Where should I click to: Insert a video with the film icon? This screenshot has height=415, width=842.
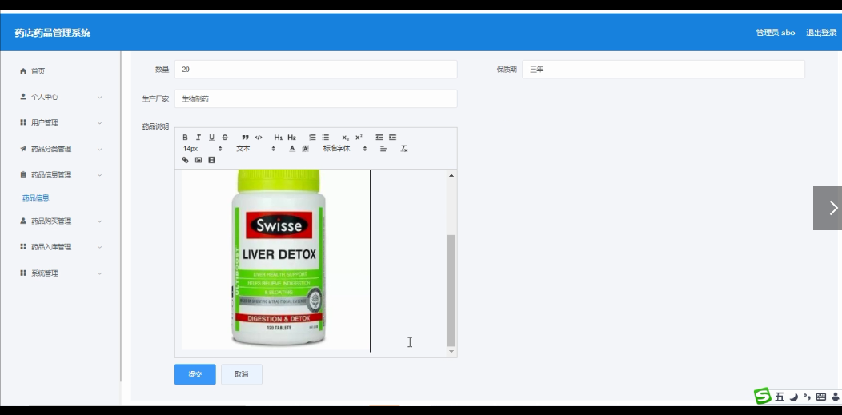[x=211, y=160]
